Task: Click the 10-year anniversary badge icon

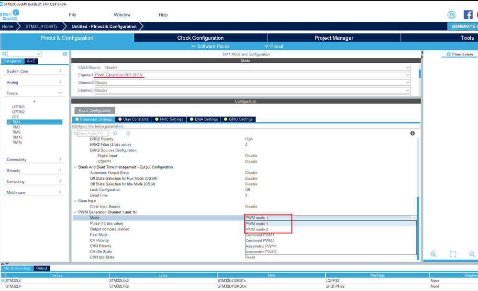Action: pyautogui.click(x=452, y=15)
